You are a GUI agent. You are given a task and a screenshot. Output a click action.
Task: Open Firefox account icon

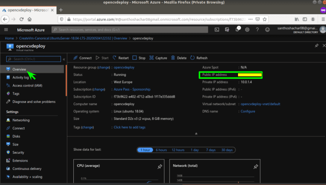(x=313, y=19)
